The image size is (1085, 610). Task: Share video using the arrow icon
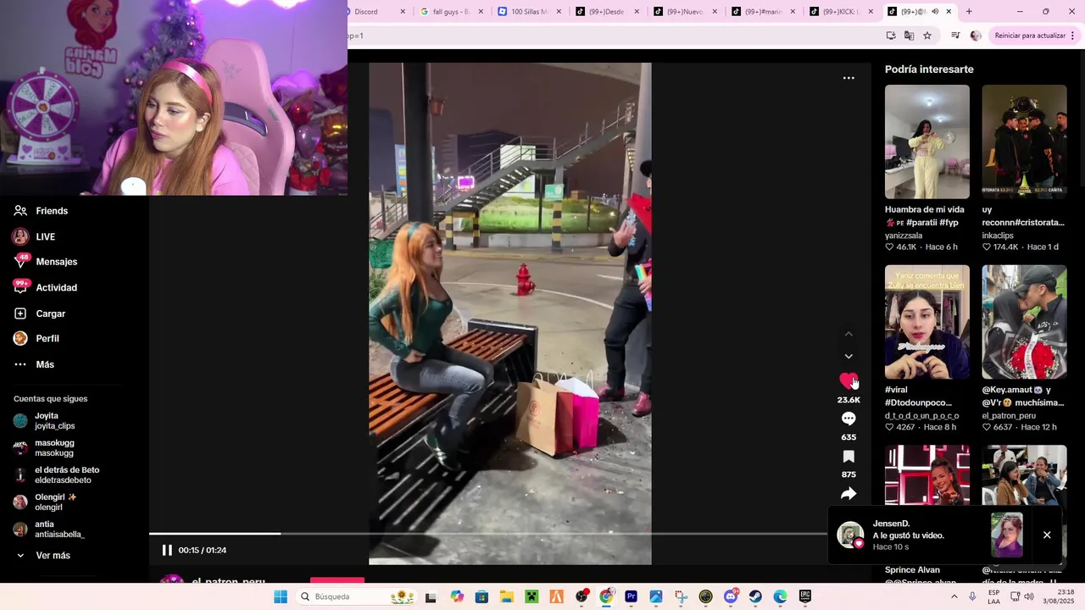click(849, 494)
